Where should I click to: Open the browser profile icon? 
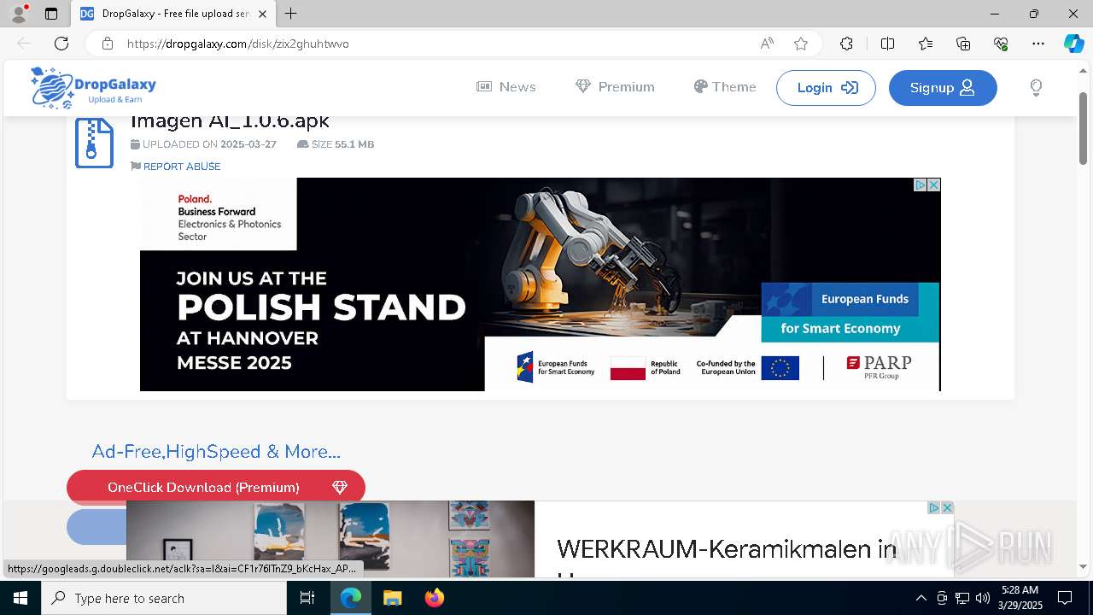click(18, 14)
